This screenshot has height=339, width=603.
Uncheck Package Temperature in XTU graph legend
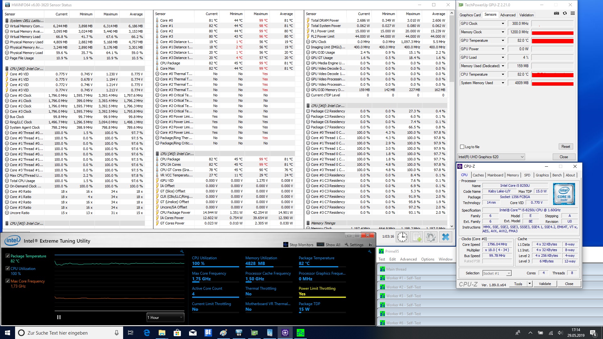[x=8, y=256]
